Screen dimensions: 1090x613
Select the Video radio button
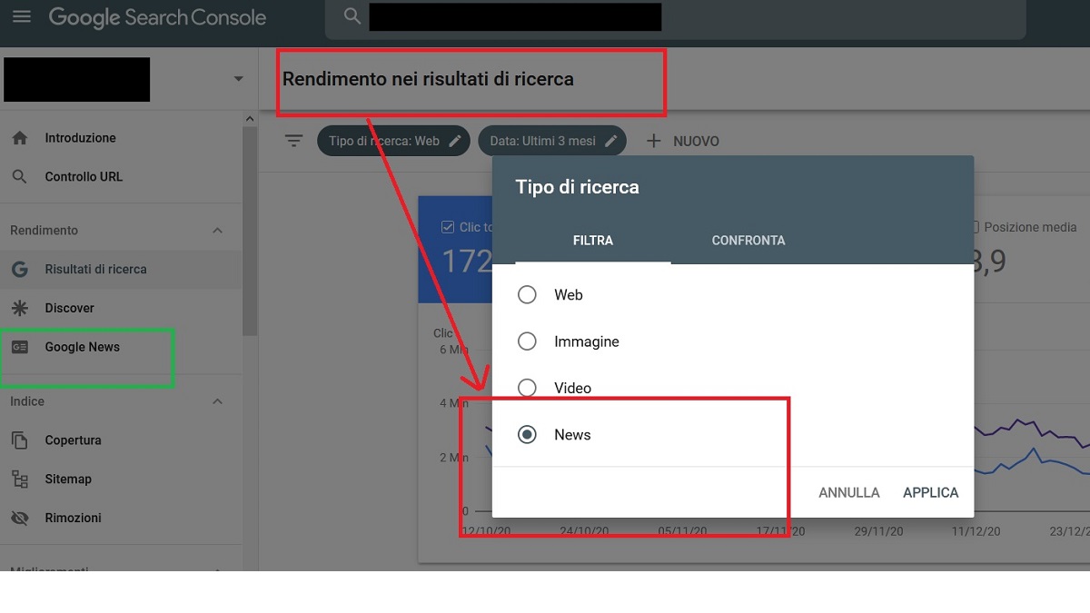click(x=527, y=388)
